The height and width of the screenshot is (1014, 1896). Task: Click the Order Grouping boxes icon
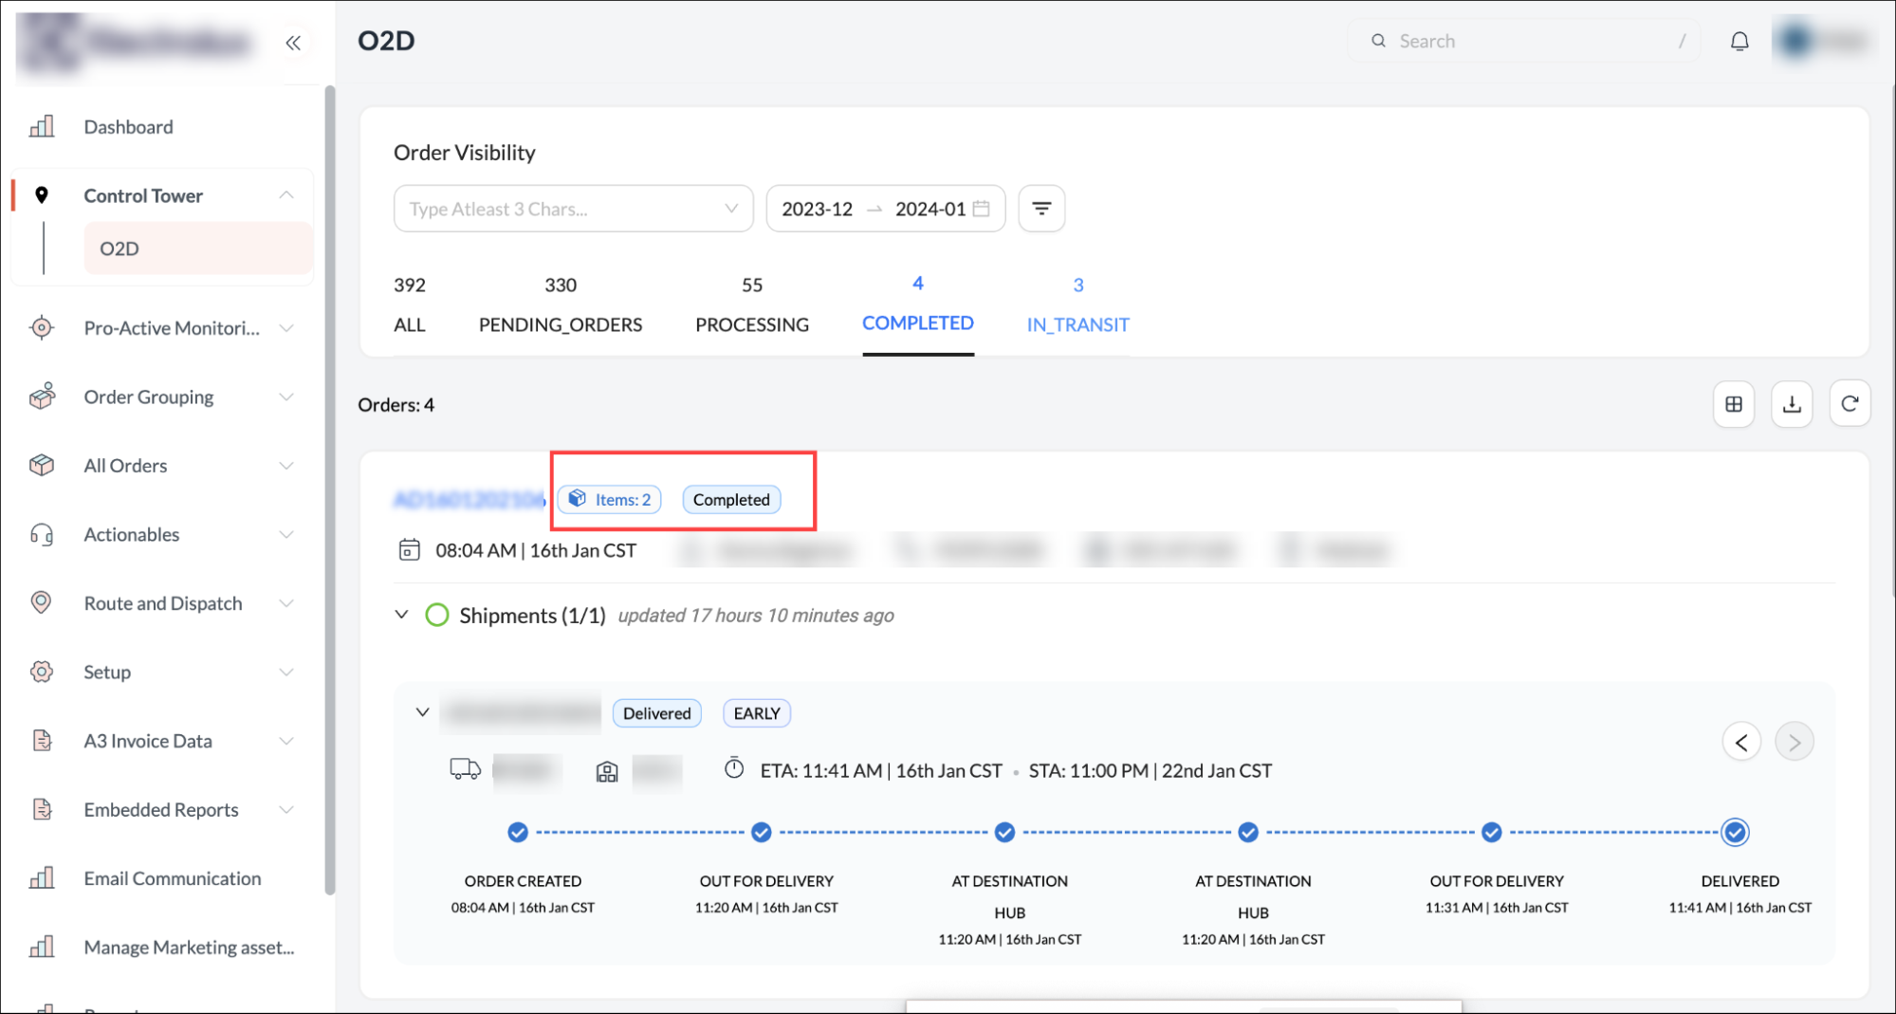(x=42, y=396)
